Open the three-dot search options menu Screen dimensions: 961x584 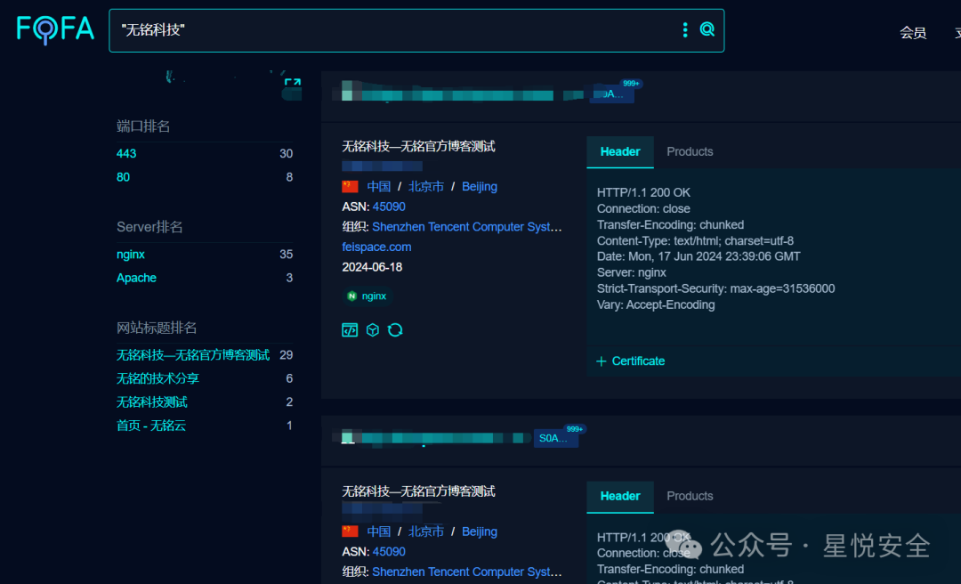tap(684, 29)
